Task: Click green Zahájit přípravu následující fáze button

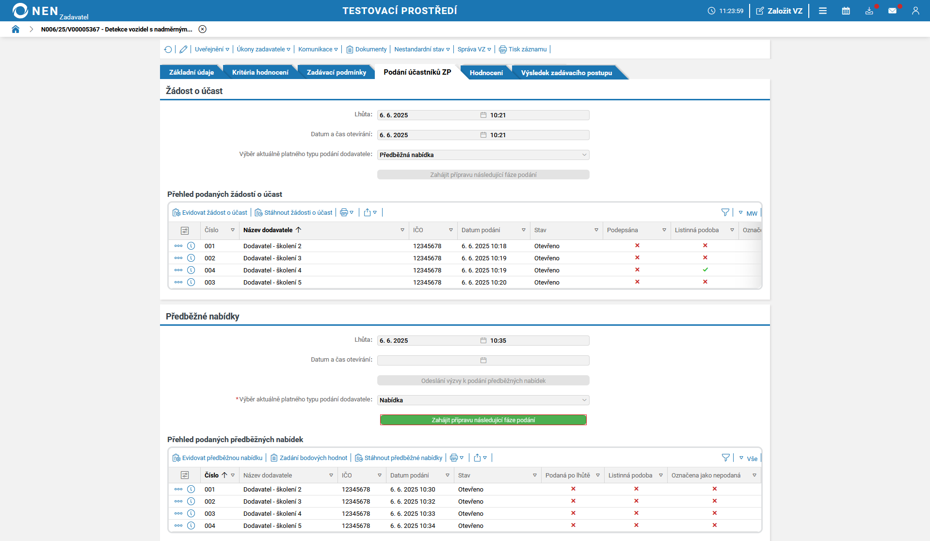Action: (x=483, y=420)
